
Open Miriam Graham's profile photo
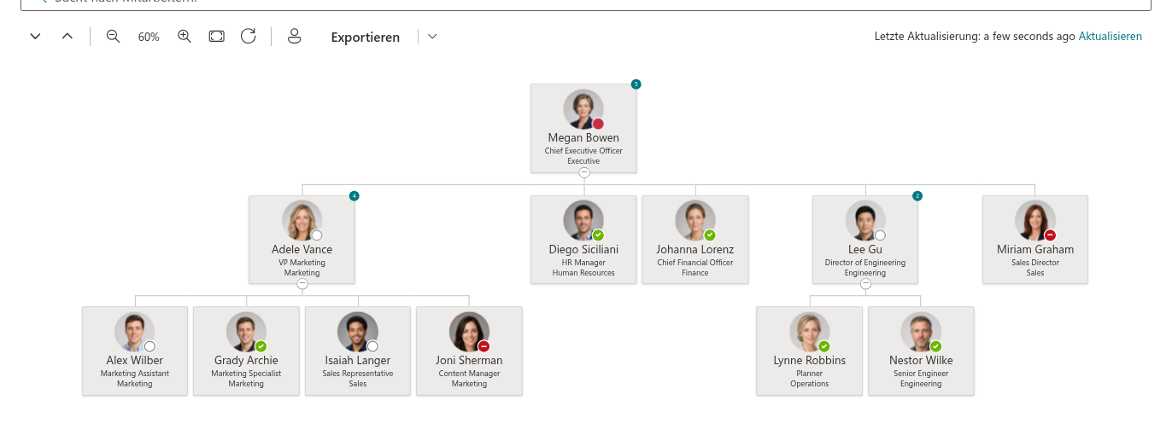coord(1035,221)
